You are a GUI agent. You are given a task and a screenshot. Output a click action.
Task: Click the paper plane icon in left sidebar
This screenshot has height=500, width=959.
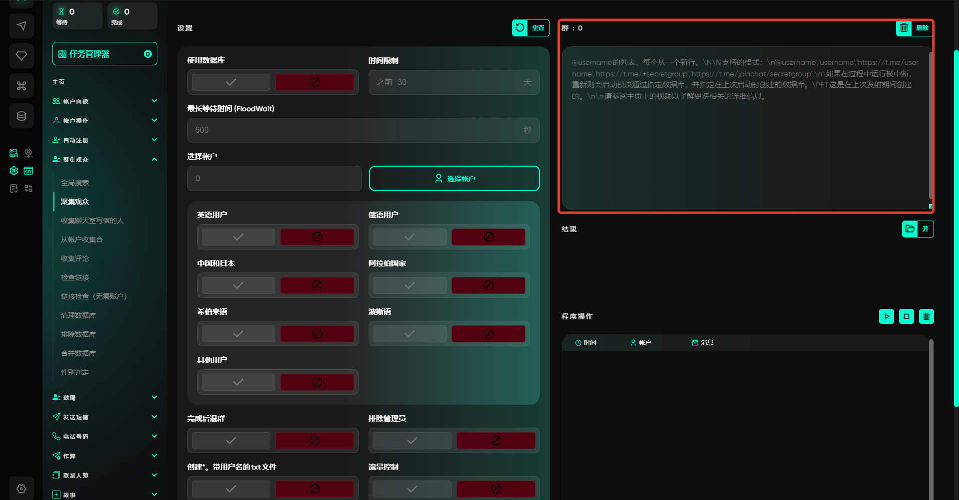(21, 26)
